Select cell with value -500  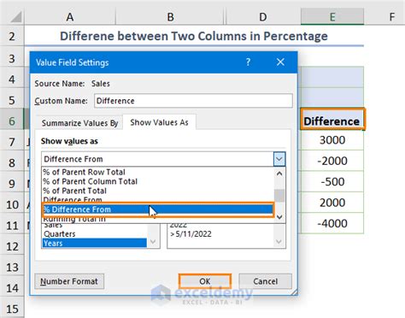pyautogui.click(x=332, y=181)
